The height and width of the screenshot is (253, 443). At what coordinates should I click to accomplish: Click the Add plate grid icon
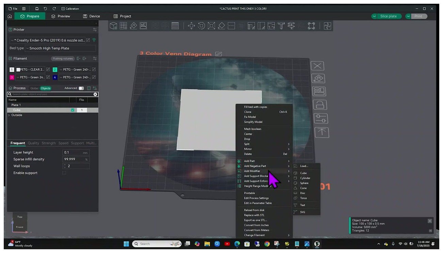[124, 26]
